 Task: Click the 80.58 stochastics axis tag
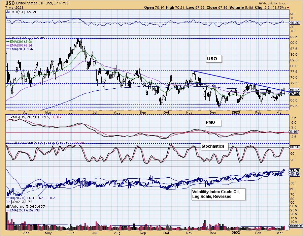pyautogui.click(x=295, y=147)
